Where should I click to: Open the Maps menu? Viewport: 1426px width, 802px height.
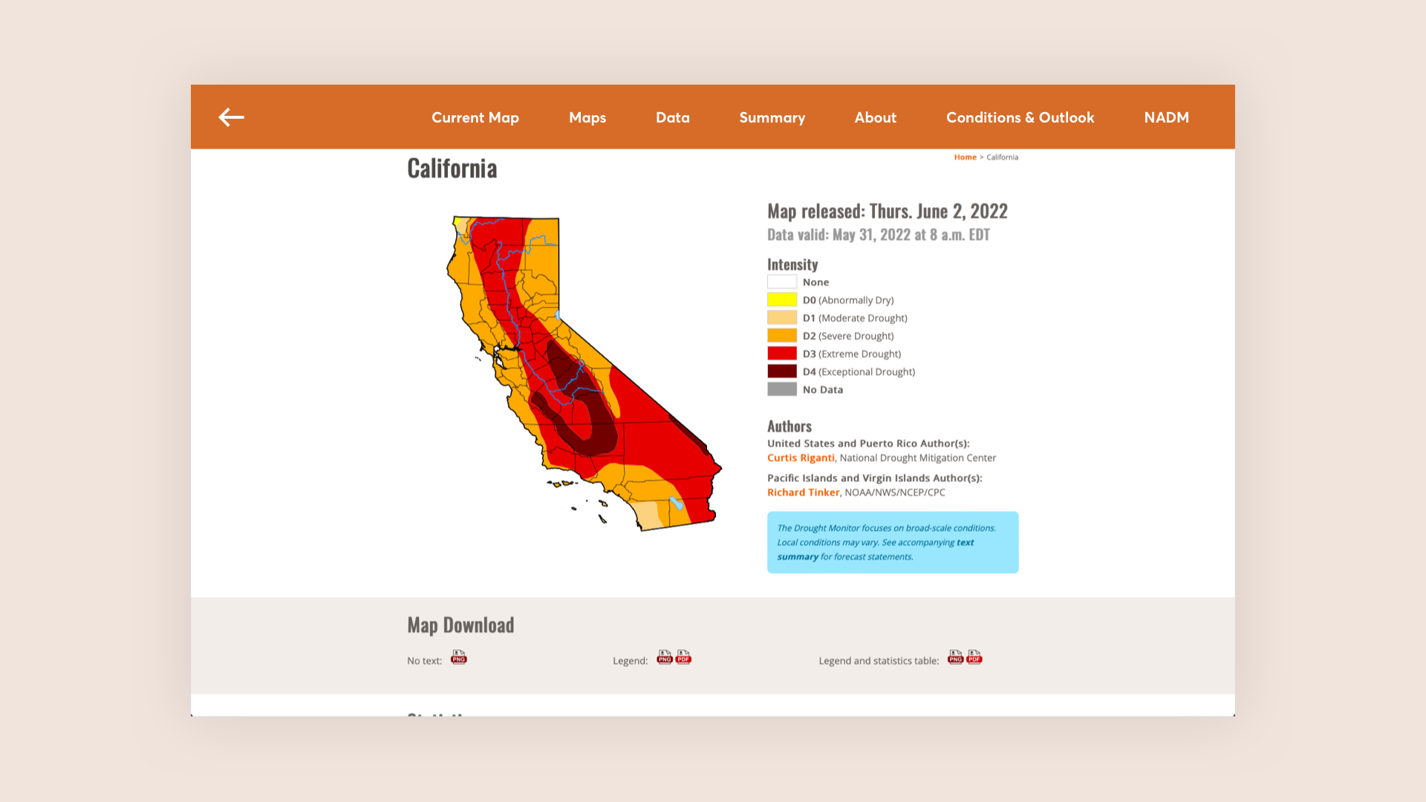click(587, 117)
